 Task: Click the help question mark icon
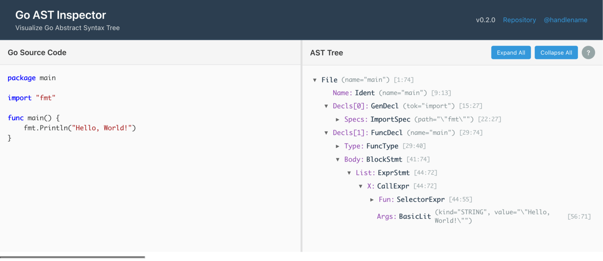(588, 53)
